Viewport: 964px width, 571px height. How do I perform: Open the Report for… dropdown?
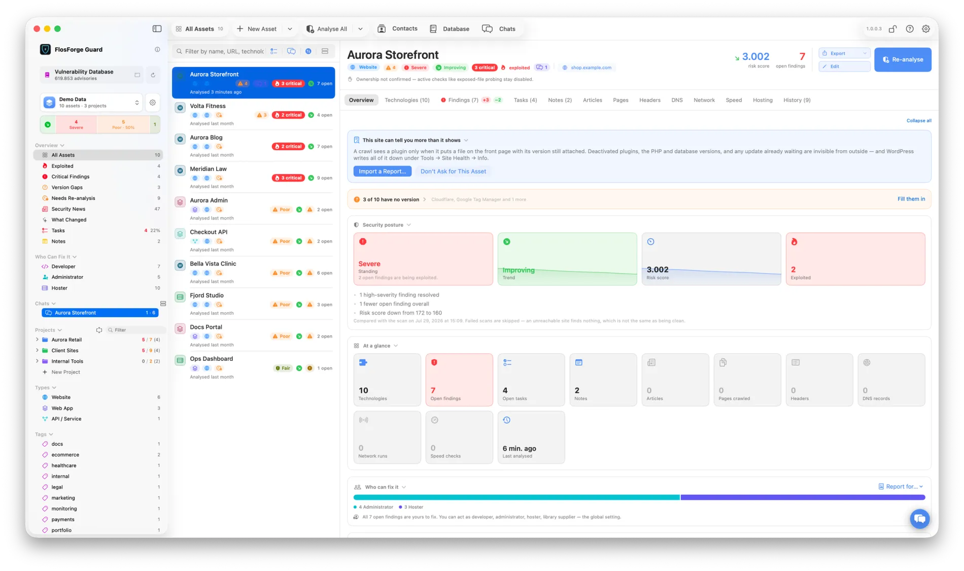[x=901, y=486]
